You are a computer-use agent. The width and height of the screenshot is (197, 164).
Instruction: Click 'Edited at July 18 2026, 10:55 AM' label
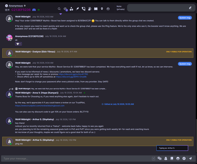click(118, 104)
